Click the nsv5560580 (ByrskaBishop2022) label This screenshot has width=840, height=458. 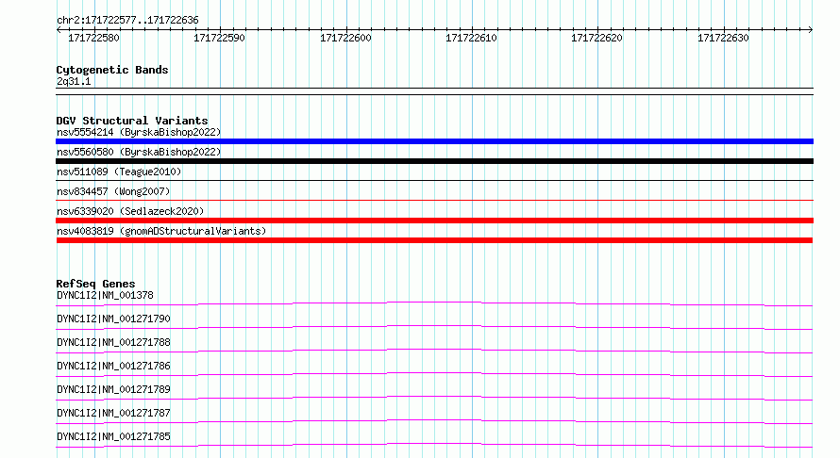[139, 152]
